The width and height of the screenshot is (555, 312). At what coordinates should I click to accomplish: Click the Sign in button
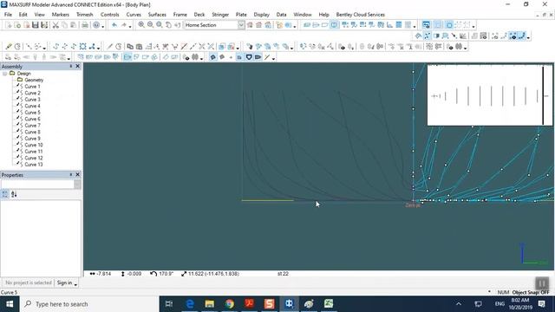pyautogui.click(x=64, y=283)
